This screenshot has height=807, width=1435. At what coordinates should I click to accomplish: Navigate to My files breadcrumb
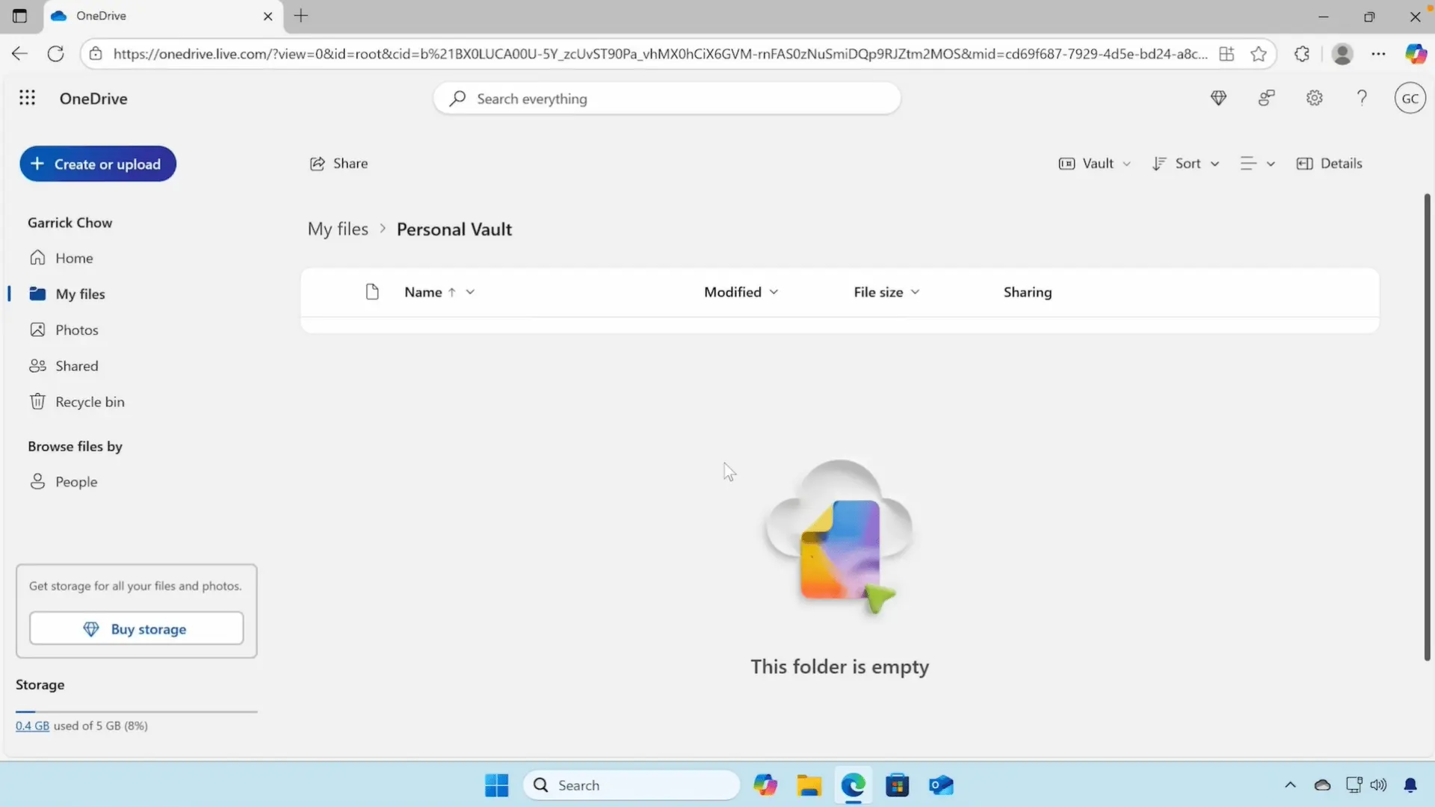tap(338, 229)
